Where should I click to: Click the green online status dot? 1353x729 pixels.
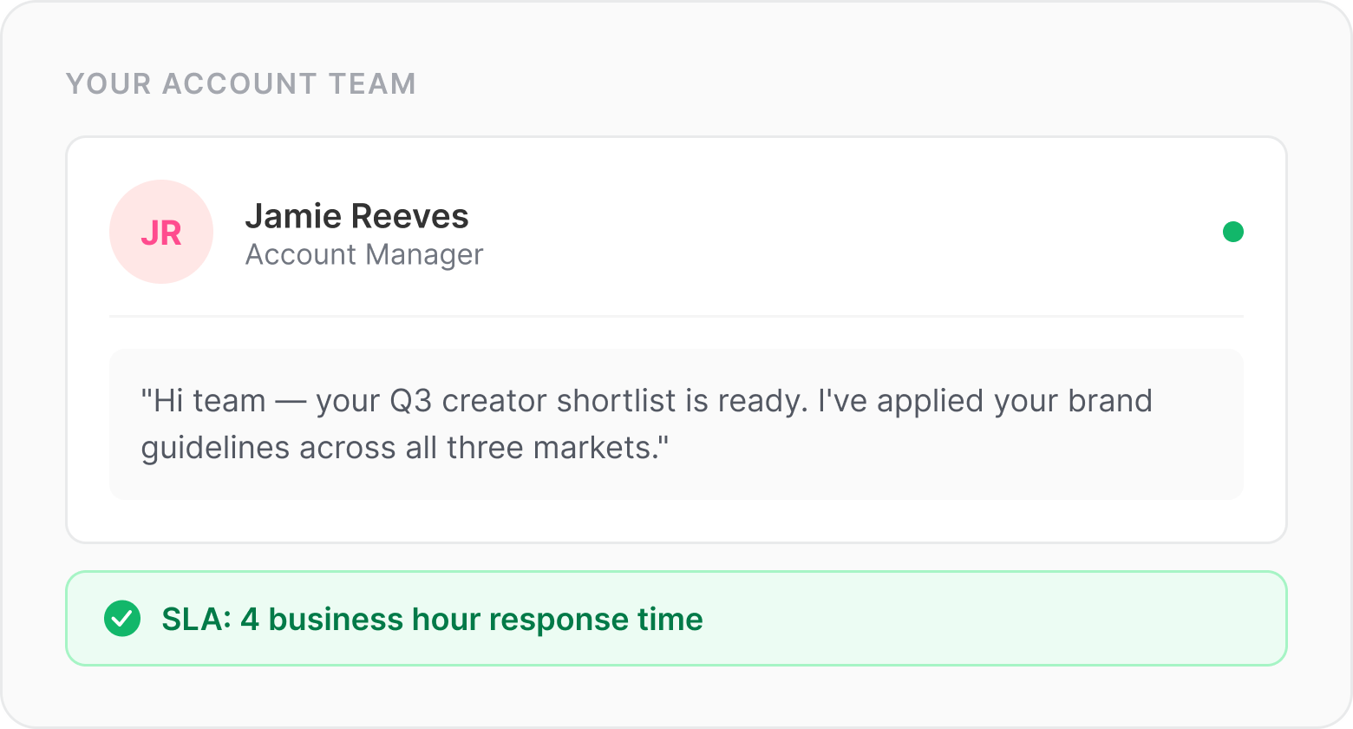(1233, 232)
